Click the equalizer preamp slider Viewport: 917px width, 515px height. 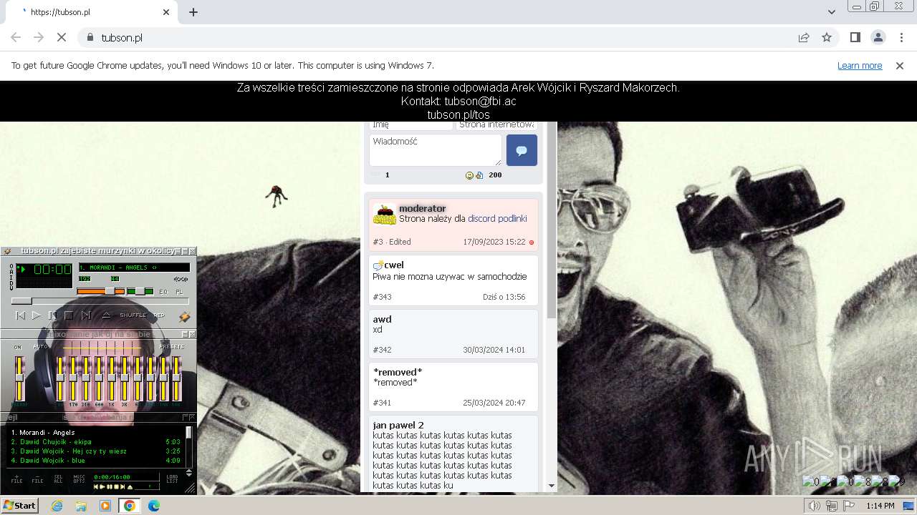click(x=20, y=379)
